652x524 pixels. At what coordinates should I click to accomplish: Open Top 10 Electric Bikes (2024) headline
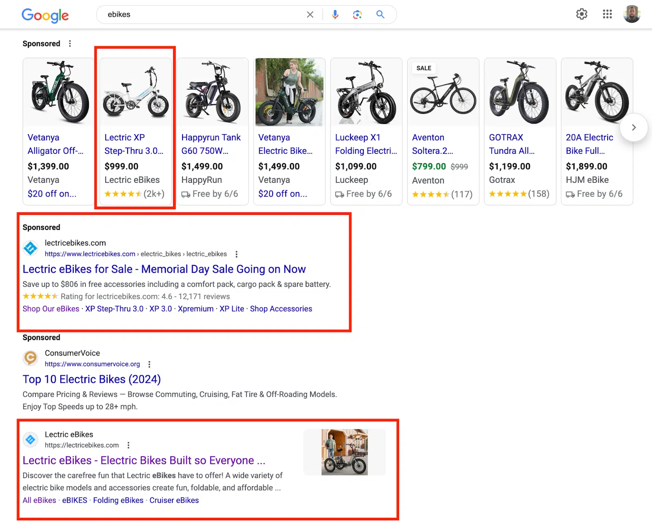coord(92,379)
